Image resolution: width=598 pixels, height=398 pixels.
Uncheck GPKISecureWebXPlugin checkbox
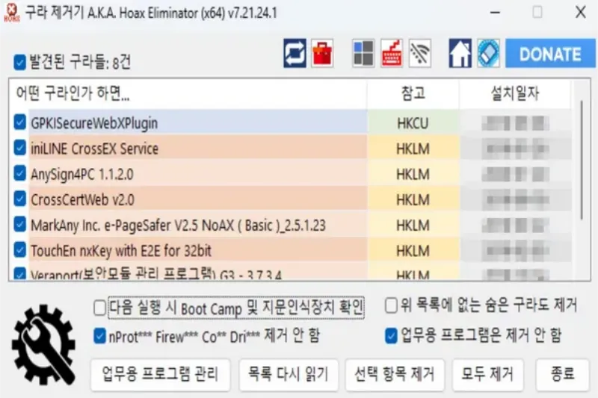click(x=20, y=122)
